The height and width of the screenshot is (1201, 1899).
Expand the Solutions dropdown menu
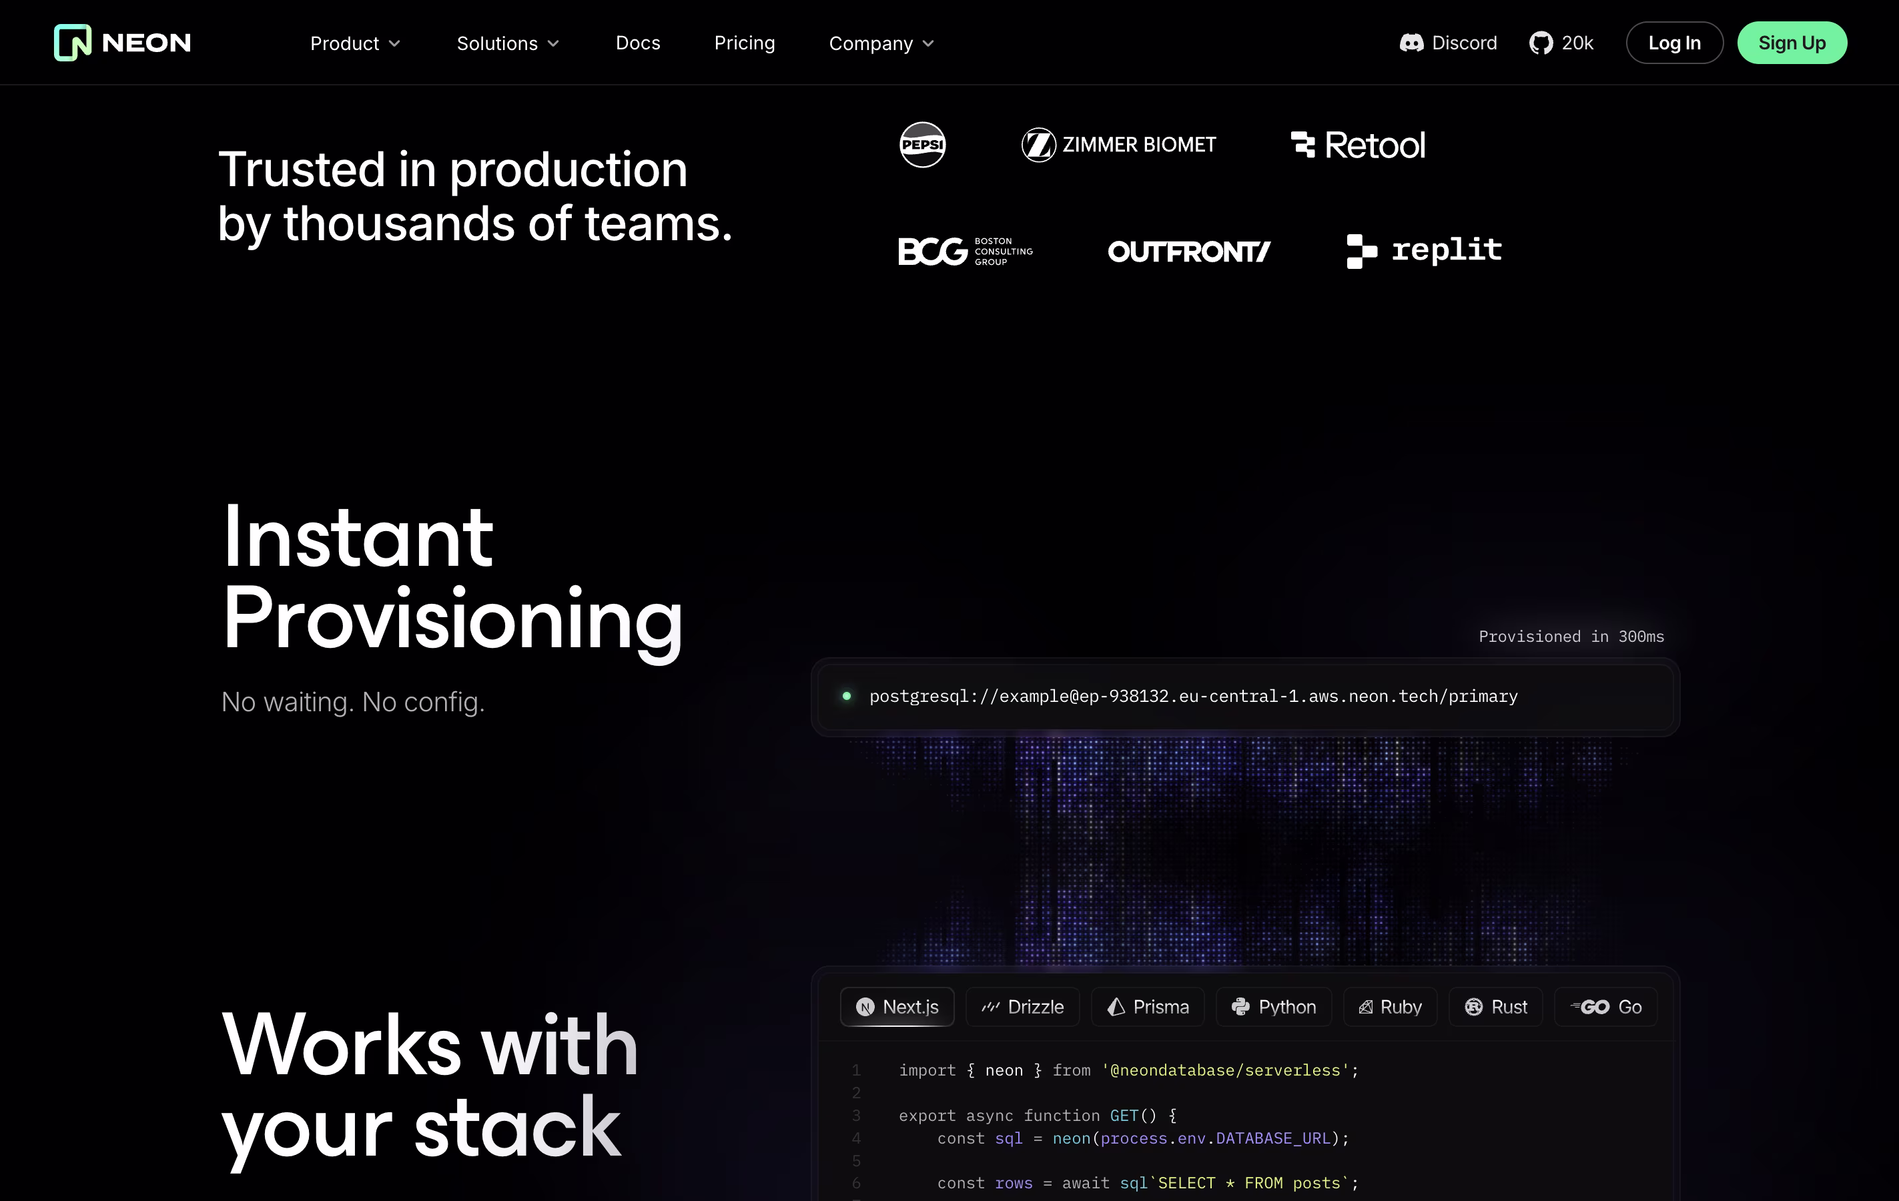click(508, 43)
